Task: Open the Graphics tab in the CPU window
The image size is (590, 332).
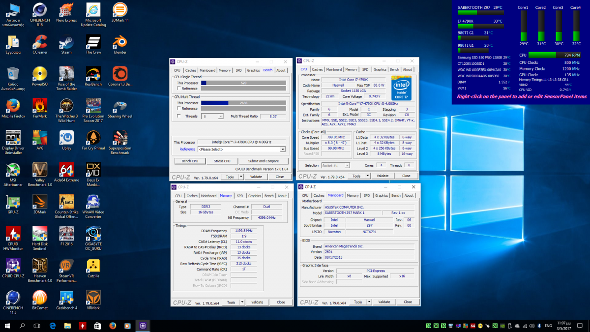Action: click(x=380, y=69)
